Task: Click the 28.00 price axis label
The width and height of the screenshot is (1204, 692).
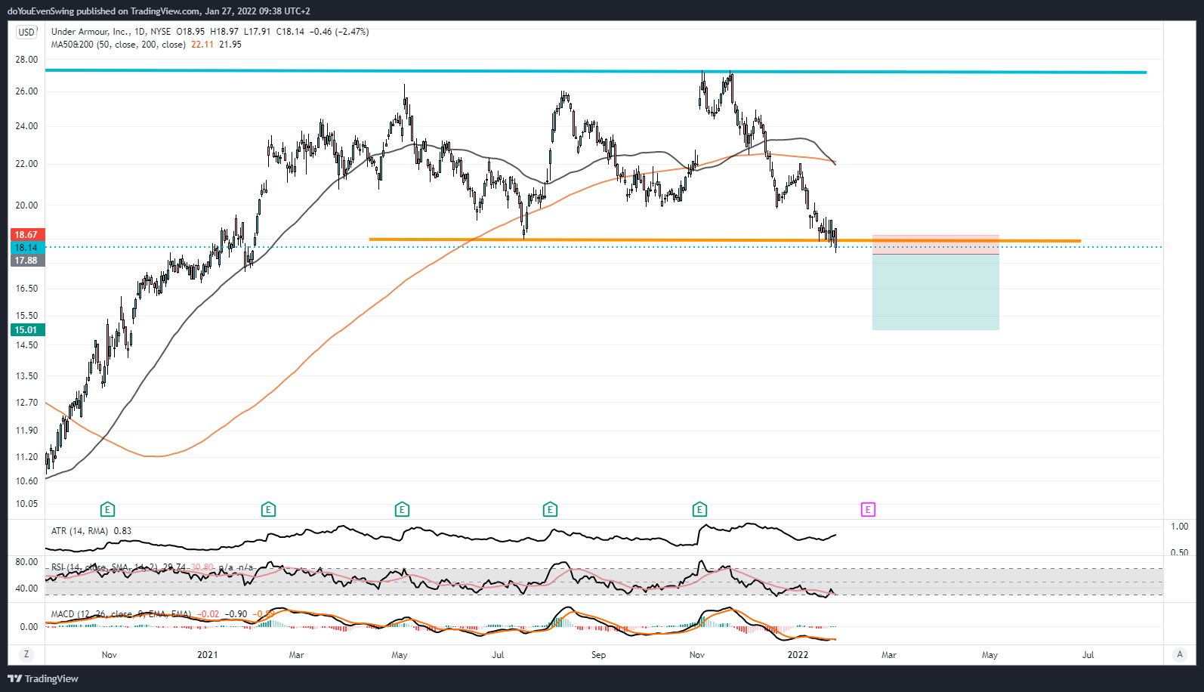Action: 26,60
